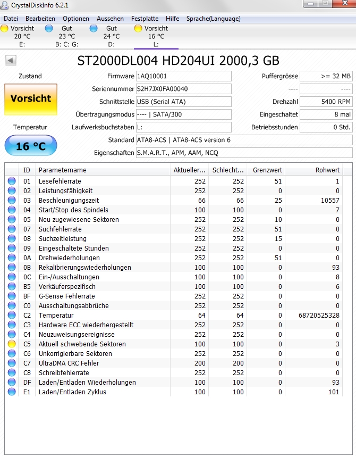Click status icon for G-Sense Fehlerrate
Image resolution: width=356 pixels, height=456 pixels.
tap(12, 296)
